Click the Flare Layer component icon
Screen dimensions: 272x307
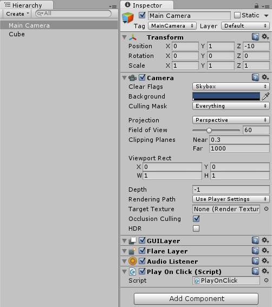coord(133,251)
